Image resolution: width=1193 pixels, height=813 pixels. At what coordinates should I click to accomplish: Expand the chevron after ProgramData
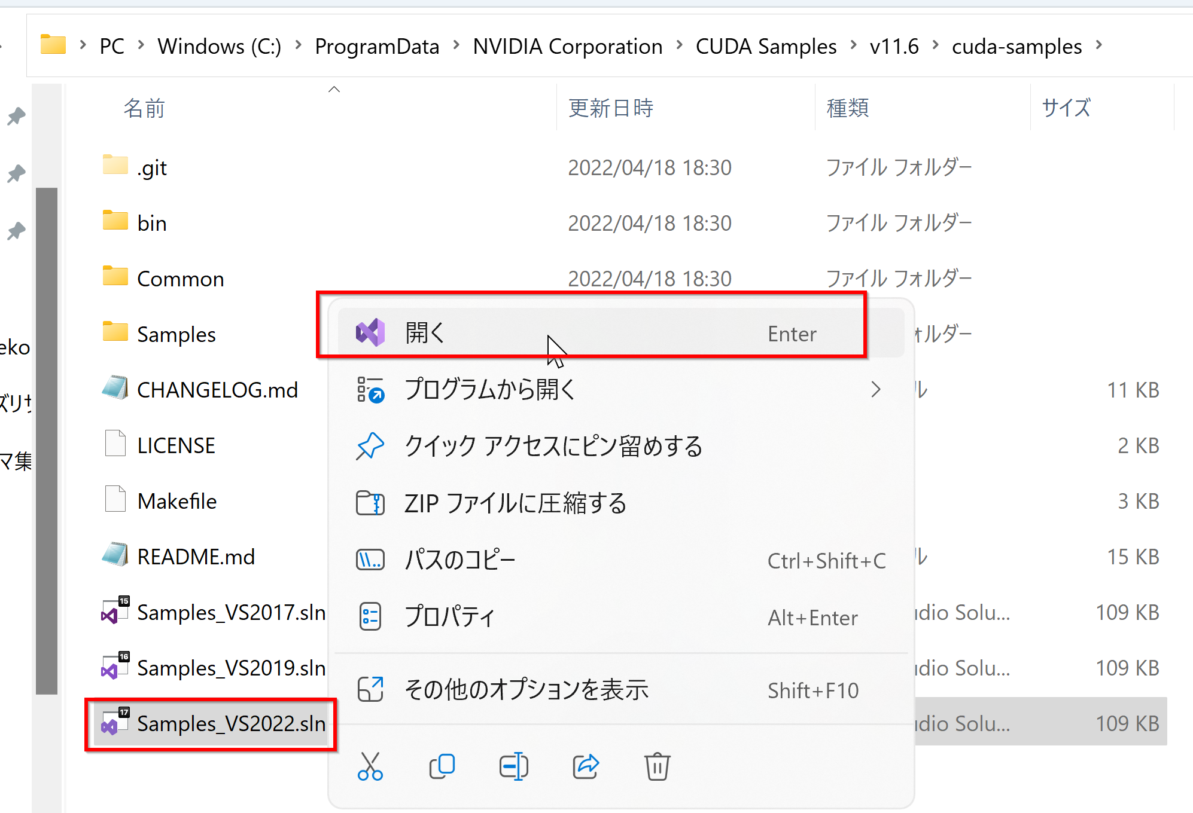[456, 45]
